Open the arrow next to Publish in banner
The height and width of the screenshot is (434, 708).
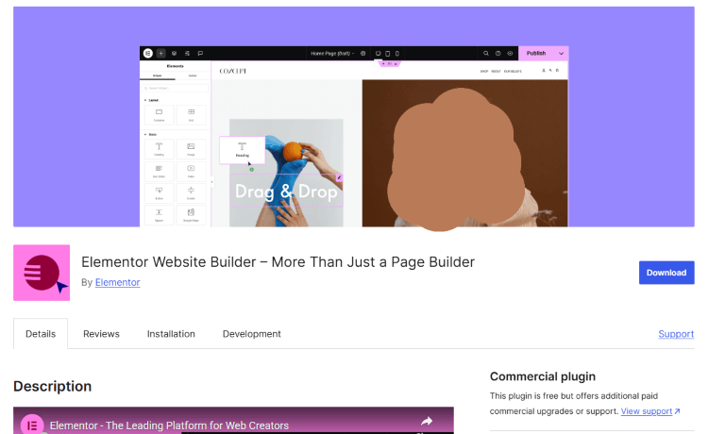click(x=562, y=53)
